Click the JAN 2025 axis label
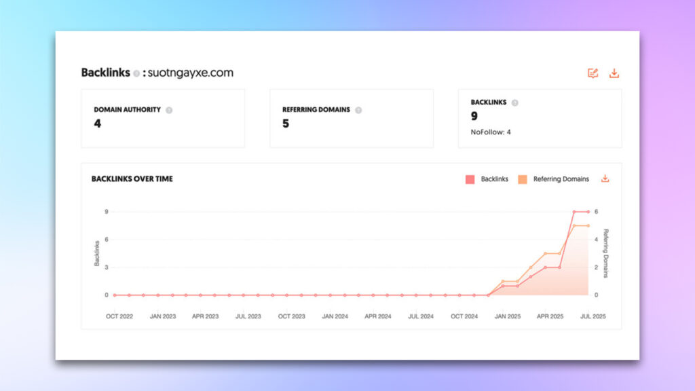The width and height of the screenshot is (695, 391). (x=508, y=316)
